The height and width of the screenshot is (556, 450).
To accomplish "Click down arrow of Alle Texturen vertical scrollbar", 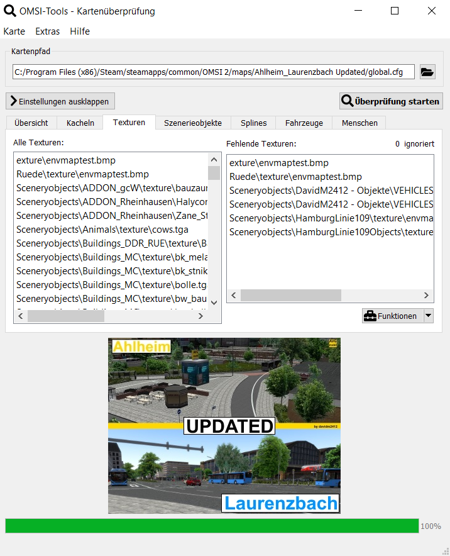I will pos(214,303).
